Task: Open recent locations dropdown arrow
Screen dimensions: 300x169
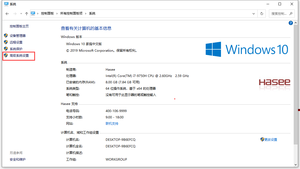Action: pos(21,14)
